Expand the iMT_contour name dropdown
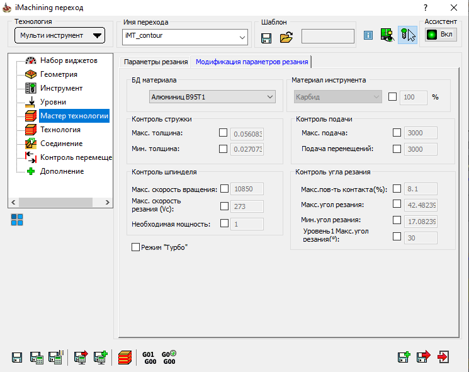 [x=242, y=37]
